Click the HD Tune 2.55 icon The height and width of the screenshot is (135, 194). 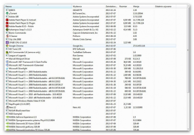point(7,49)
